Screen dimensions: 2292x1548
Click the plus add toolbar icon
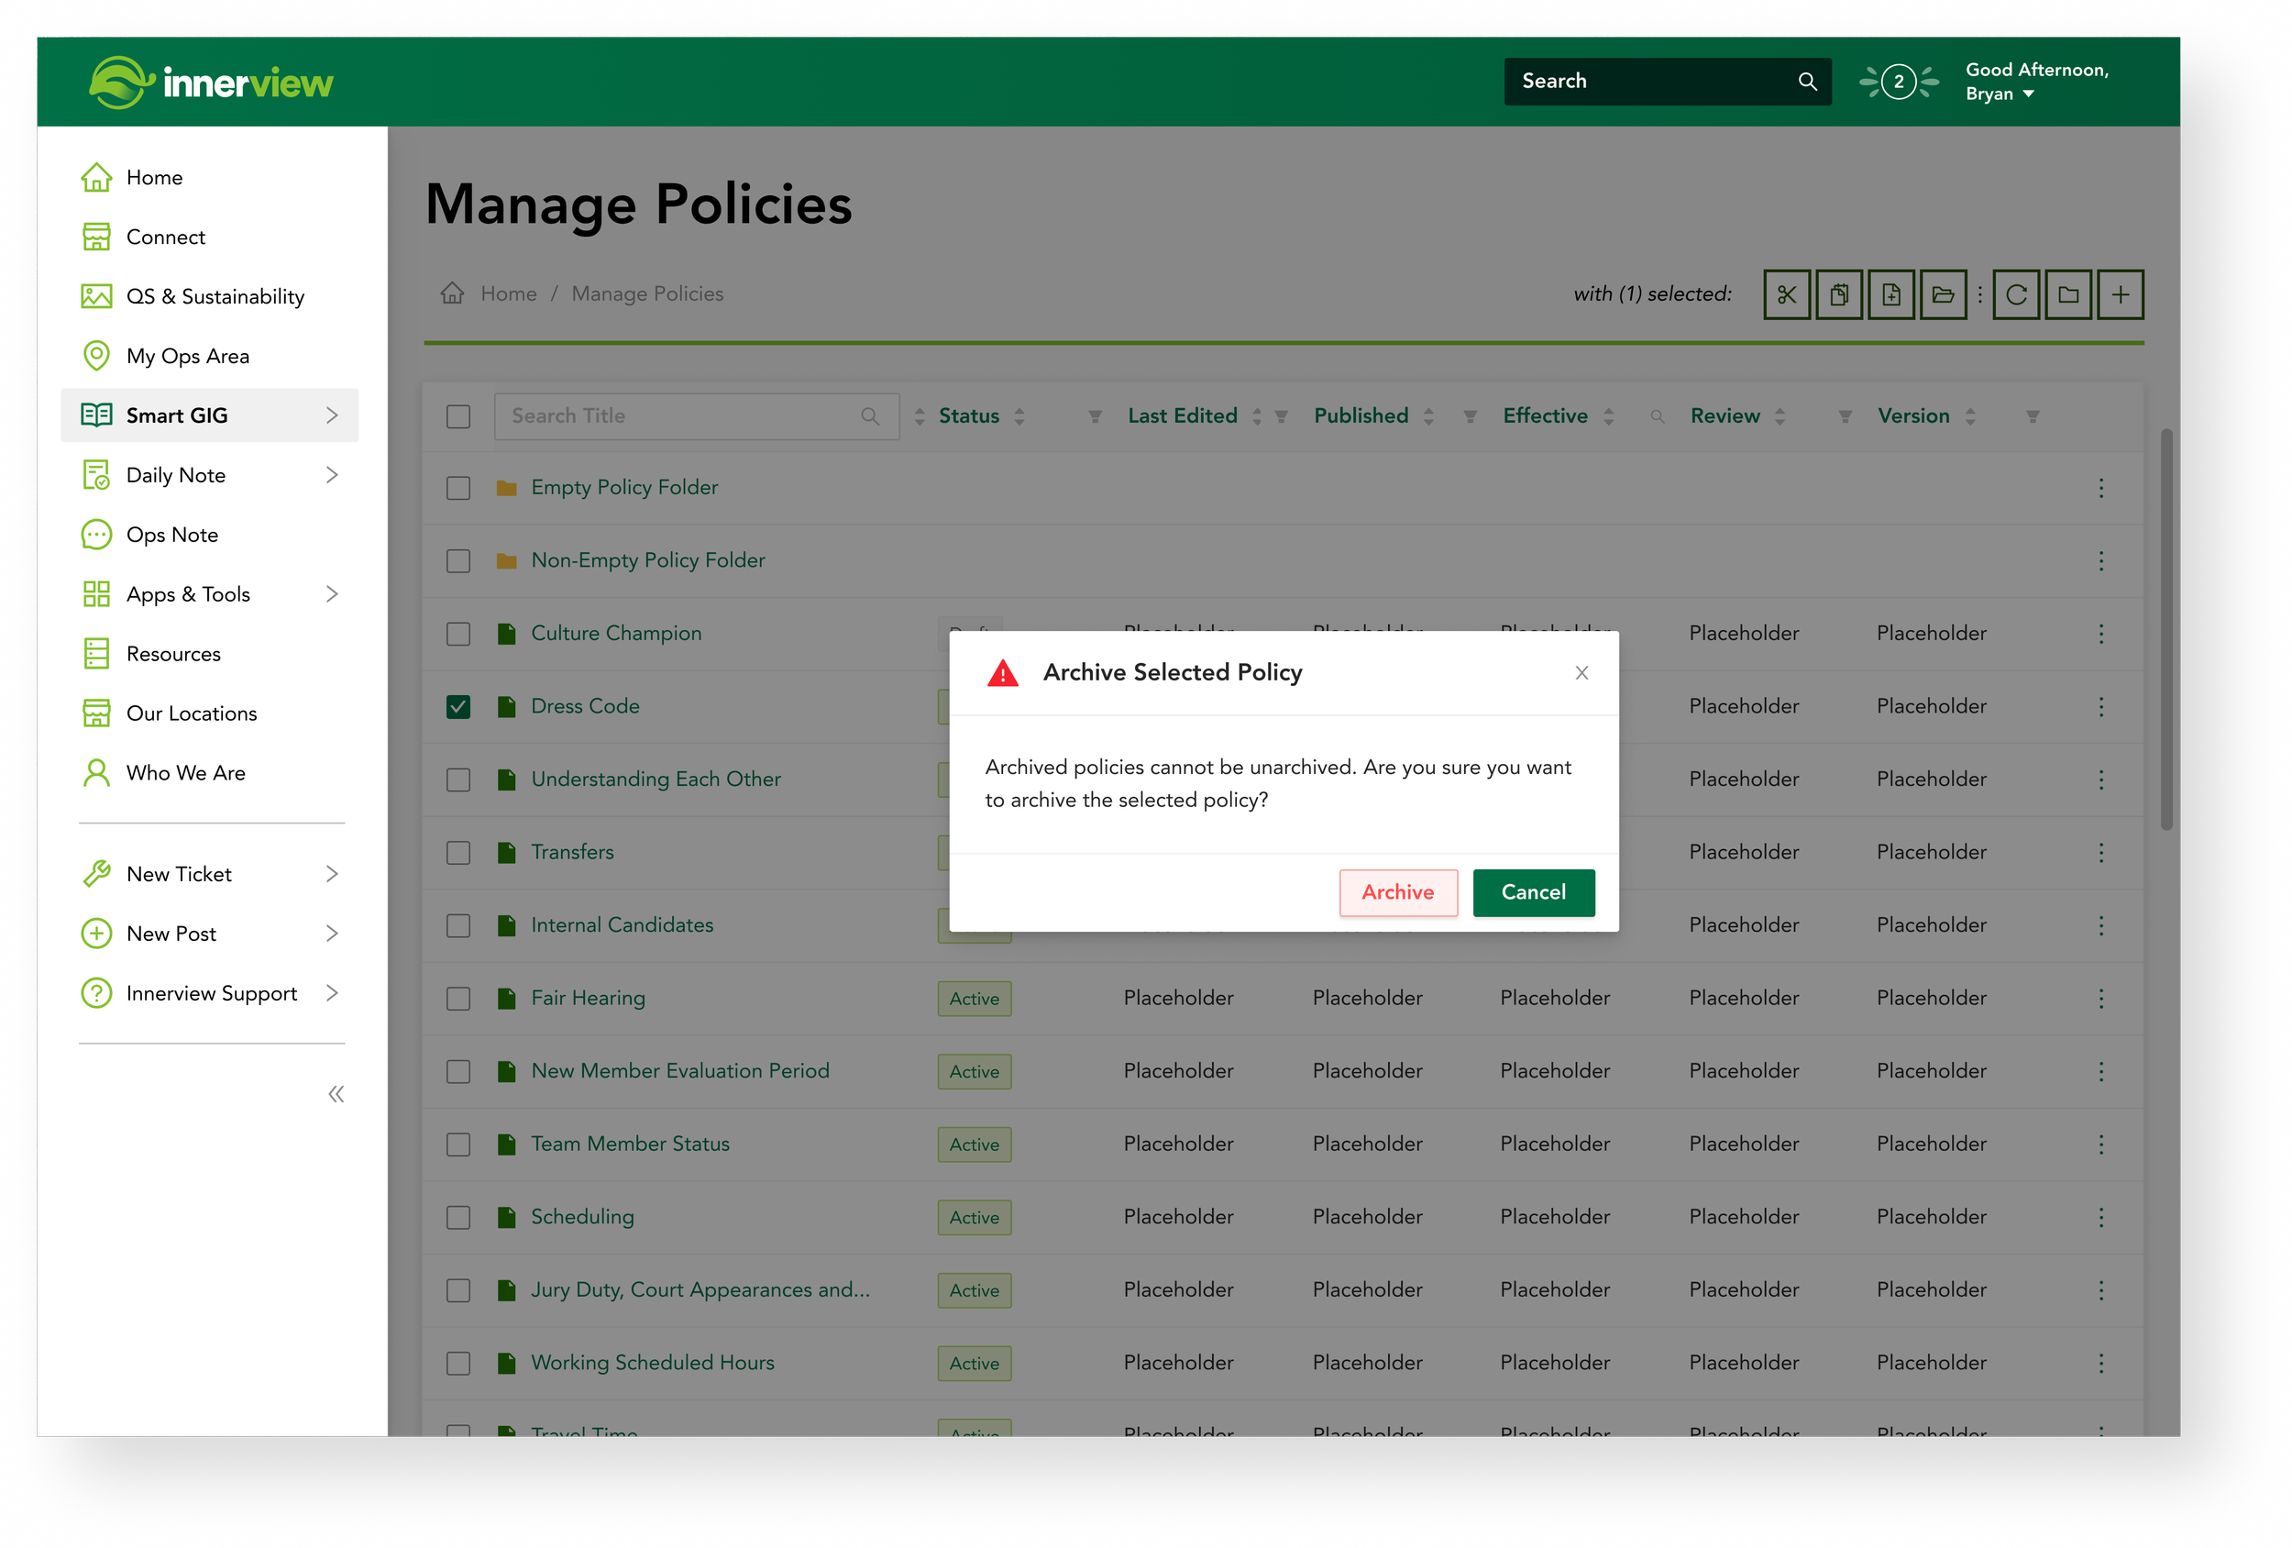coord(2121,294)
